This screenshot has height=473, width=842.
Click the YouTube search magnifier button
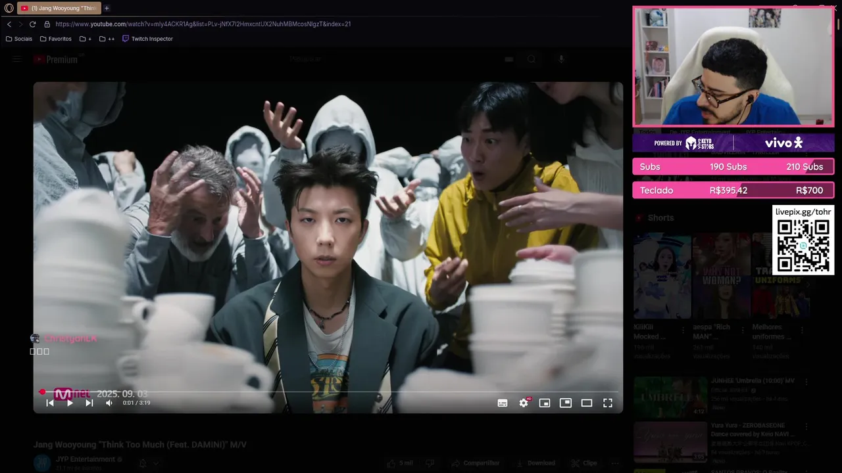coord(532,59)
